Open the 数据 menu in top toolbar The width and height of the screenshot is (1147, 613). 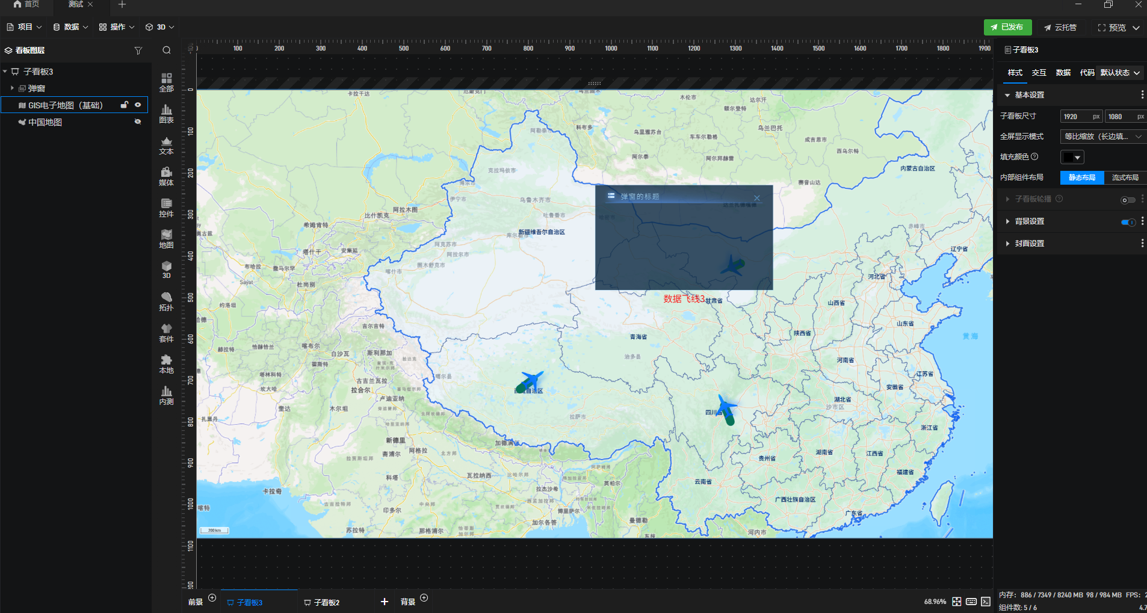[x=70, y=27]
